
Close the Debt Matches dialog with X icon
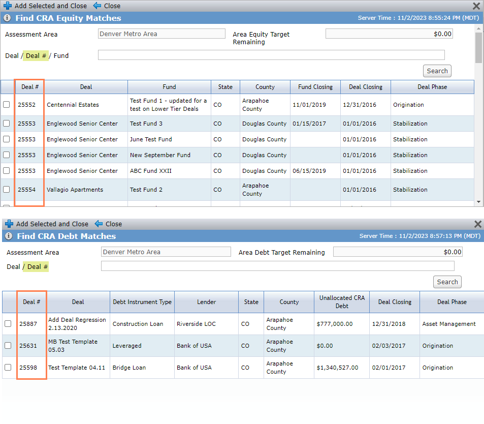tap(478, 224)
